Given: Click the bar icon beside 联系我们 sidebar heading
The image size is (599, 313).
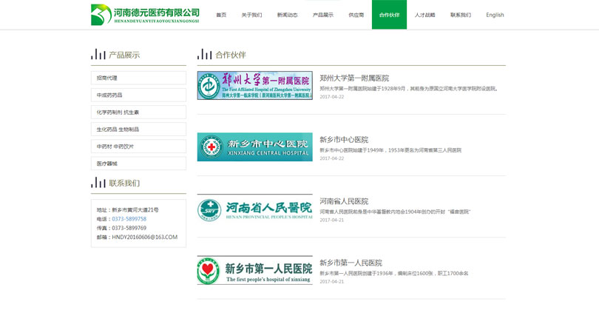Looking at the screenshot, I should 98,183.
